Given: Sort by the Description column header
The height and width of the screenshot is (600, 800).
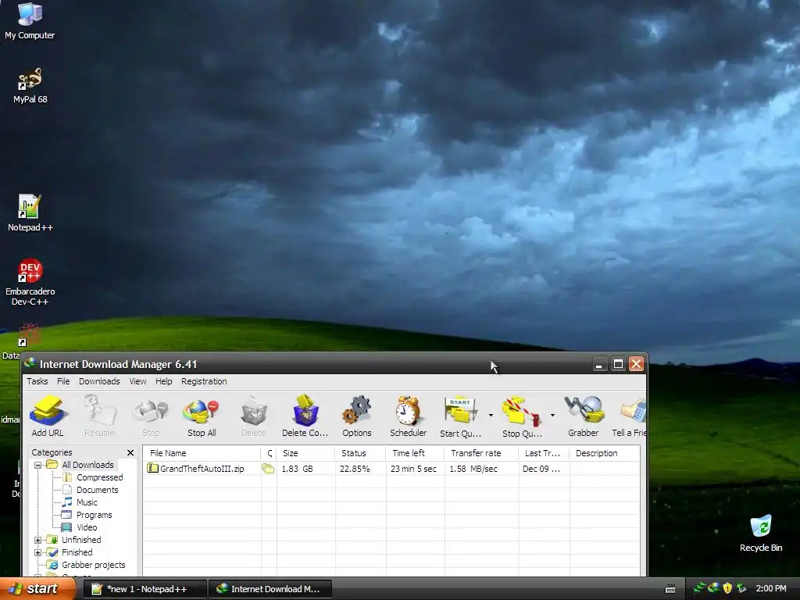Looking at the screenshot, I should (x=604, y=453).
